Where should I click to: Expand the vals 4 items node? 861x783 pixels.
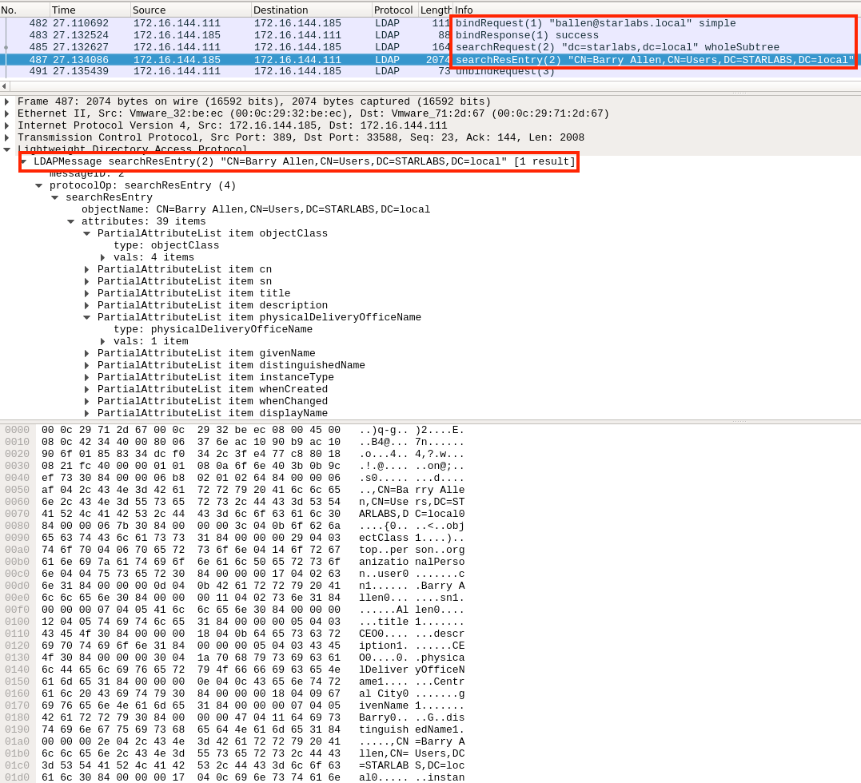point(102,258)
